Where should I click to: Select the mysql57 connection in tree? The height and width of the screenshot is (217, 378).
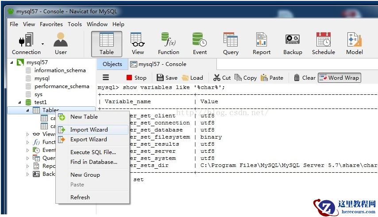coord(37,62)
